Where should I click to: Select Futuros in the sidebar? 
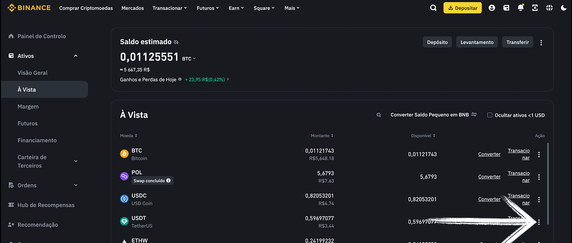(x=28, y=123)
